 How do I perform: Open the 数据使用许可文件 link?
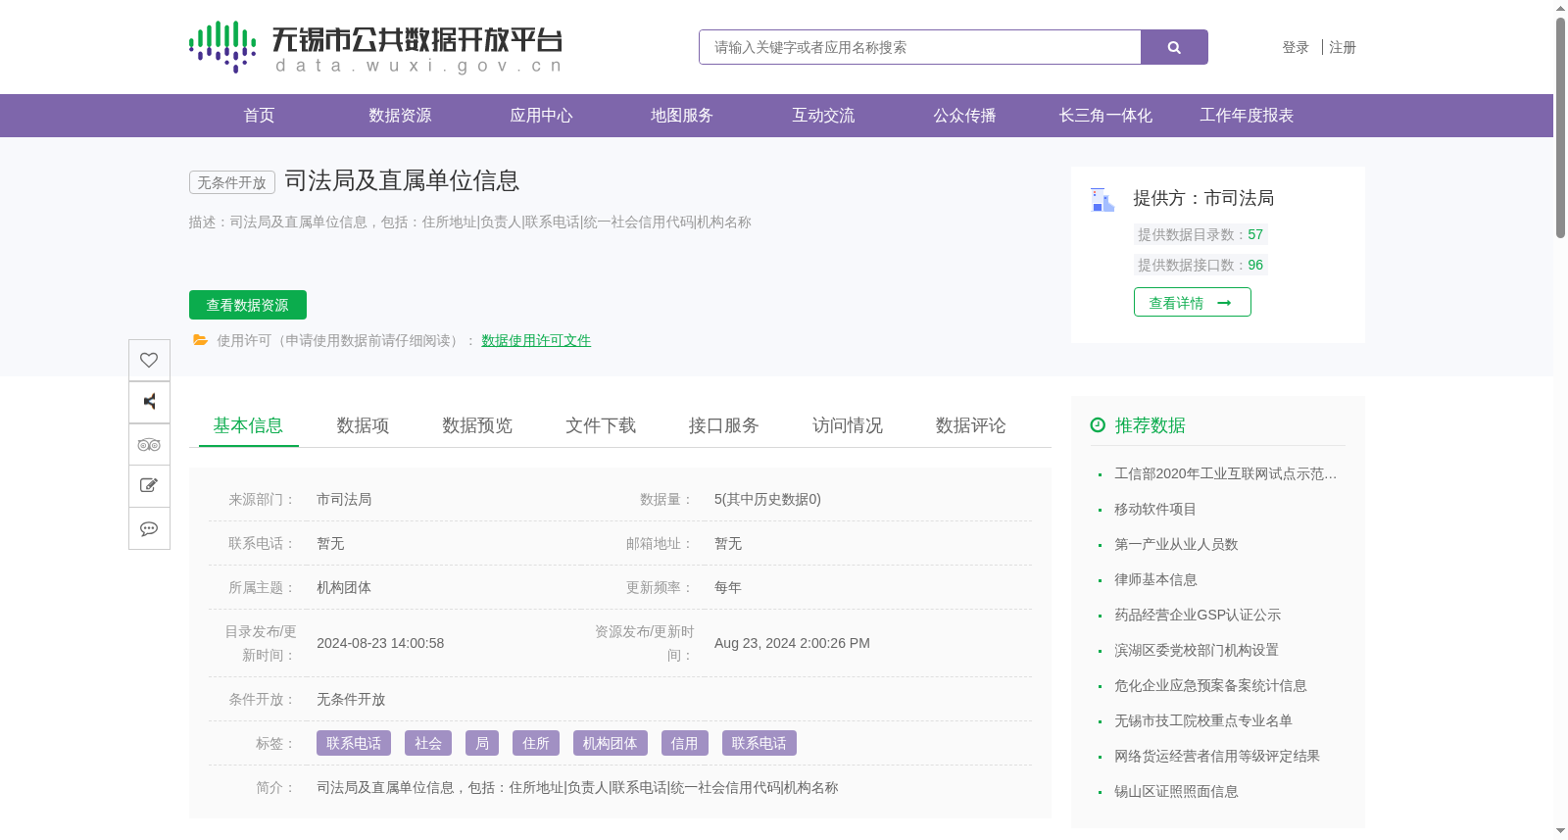point(536,340)
